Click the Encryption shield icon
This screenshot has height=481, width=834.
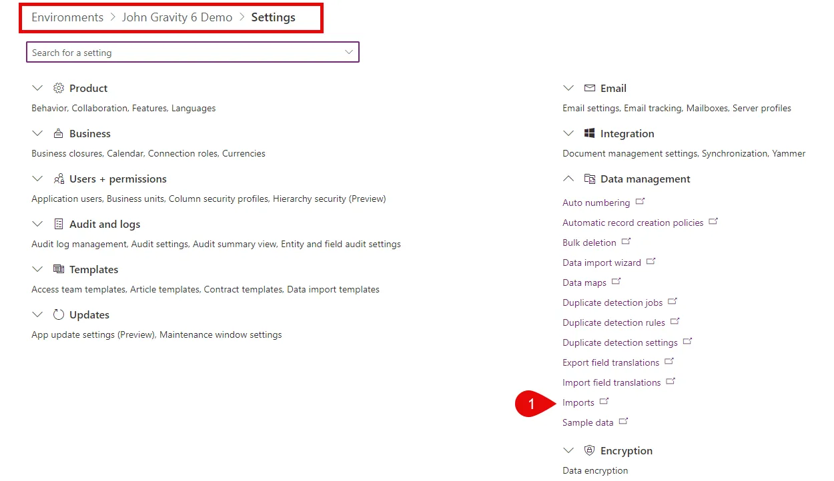(x=590, y=450)
